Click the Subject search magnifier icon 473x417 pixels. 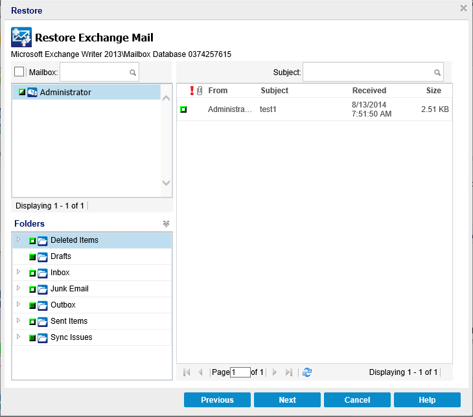point(437,73)
